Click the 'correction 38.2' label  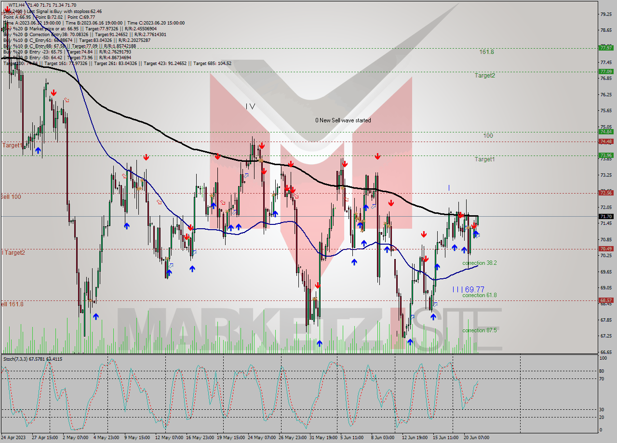(x=479, y=263)
